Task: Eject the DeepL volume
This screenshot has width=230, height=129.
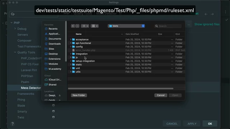Action: (60, 96)
